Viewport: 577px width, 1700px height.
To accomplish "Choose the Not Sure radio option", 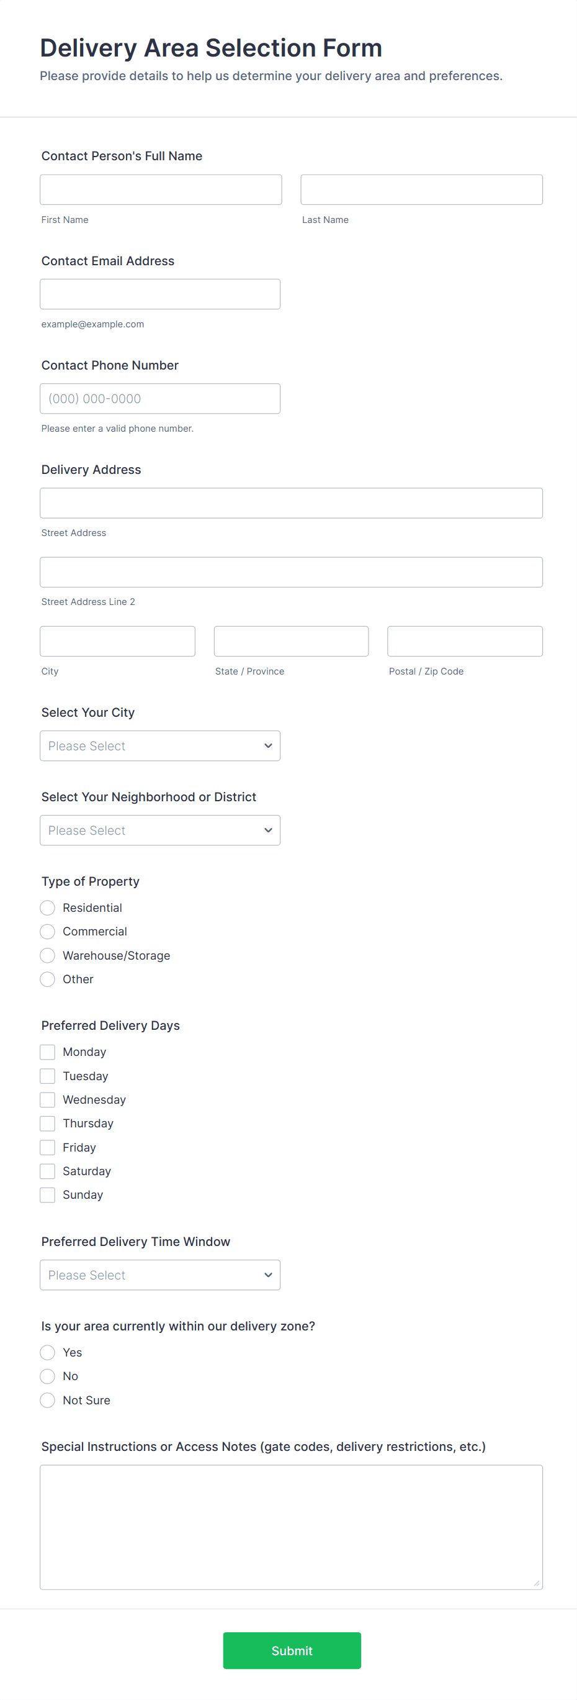I will tap(48, 1401).
